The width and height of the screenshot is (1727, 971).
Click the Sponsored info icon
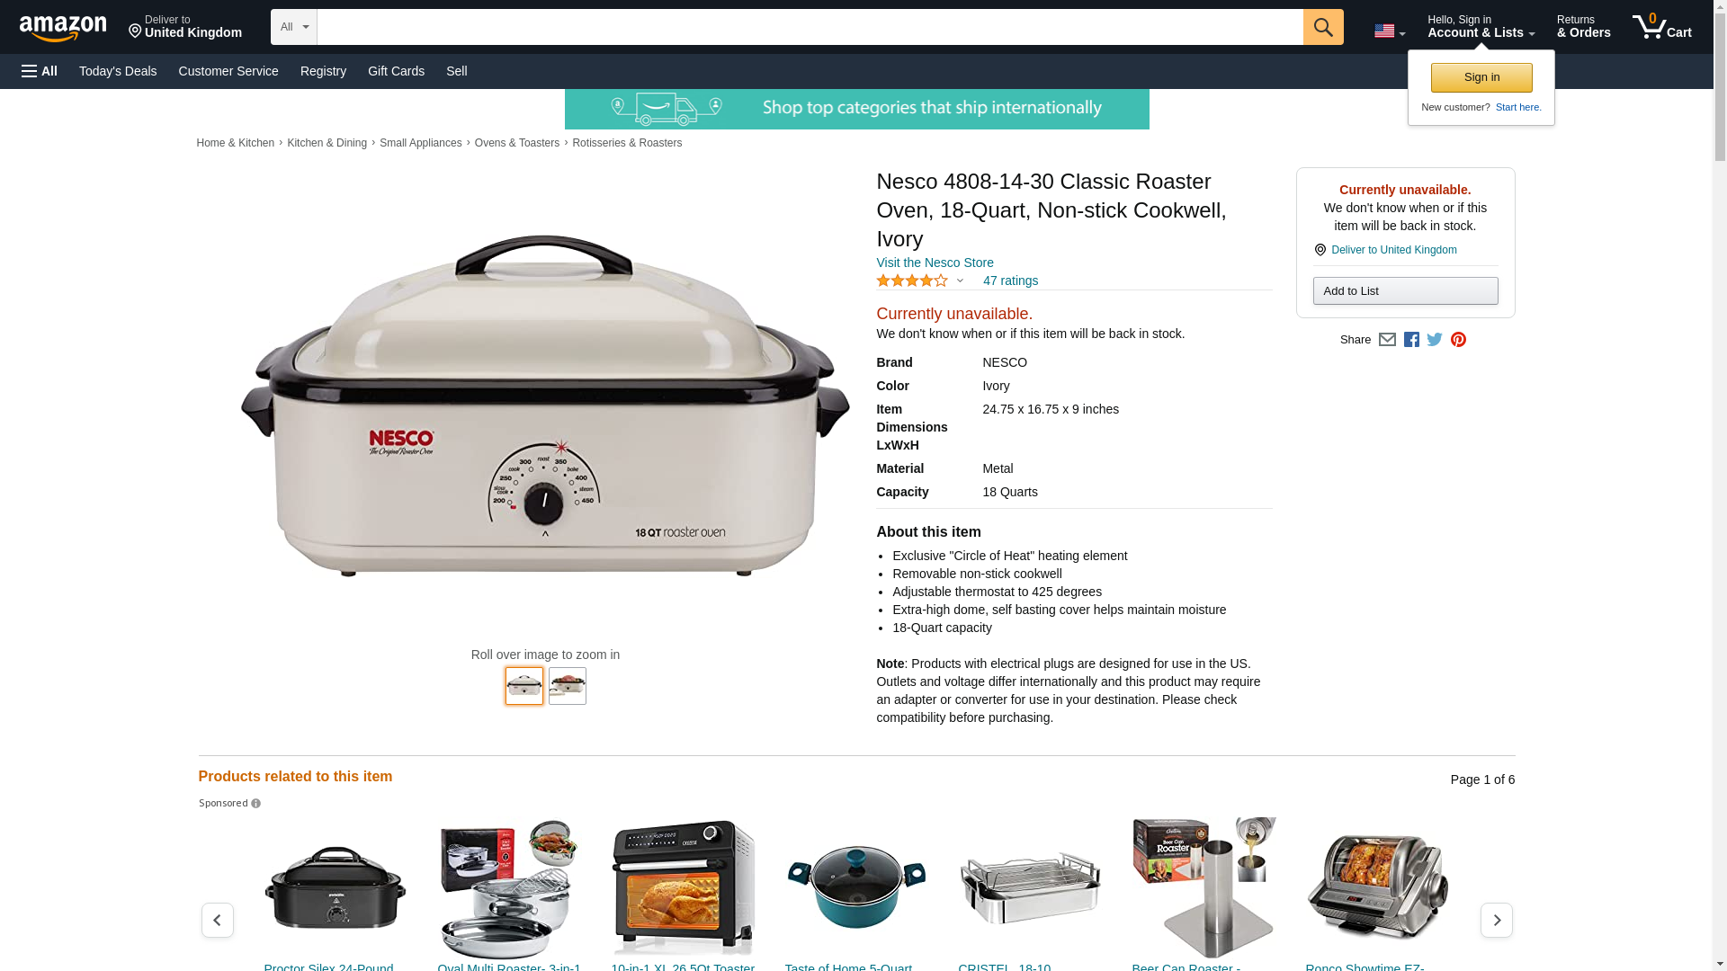tap(255, 804)
